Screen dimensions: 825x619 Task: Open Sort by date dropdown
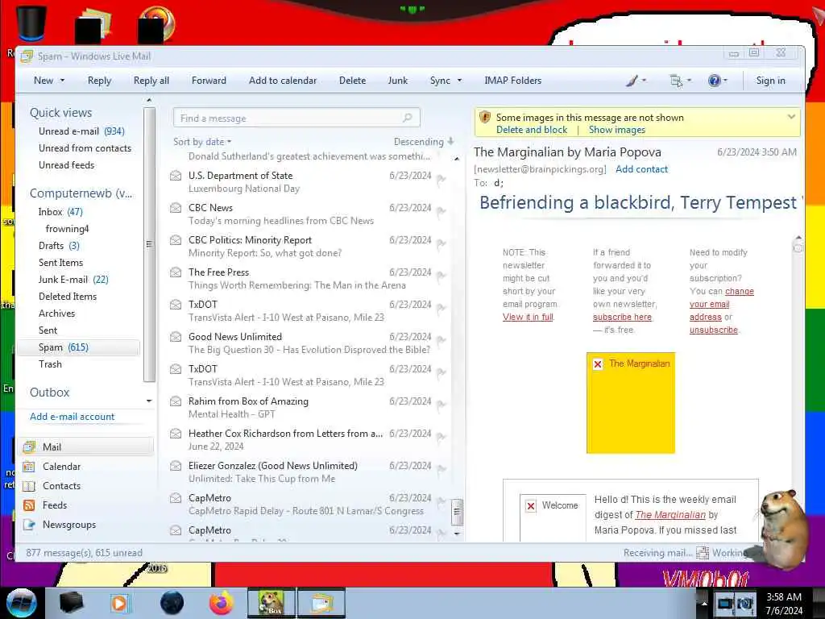[x=202, y=142]
